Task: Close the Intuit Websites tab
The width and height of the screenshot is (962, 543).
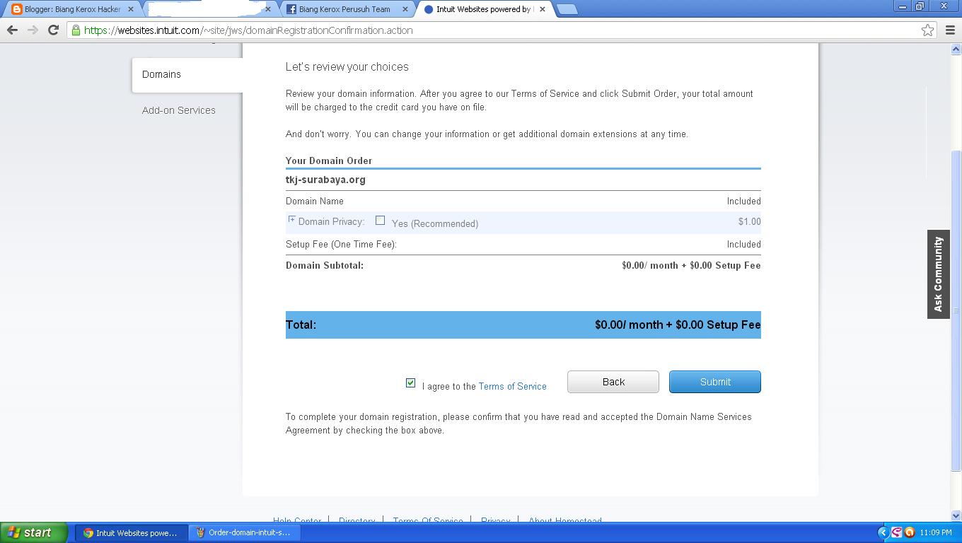Action: coord(543,9)
